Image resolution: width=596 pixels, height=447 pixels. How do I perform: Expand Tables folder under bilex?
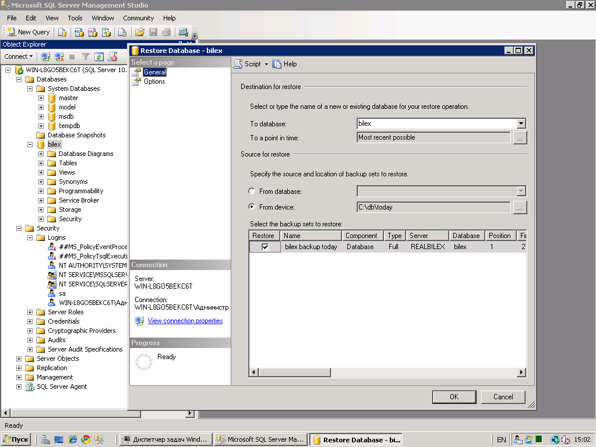point(41,163)
